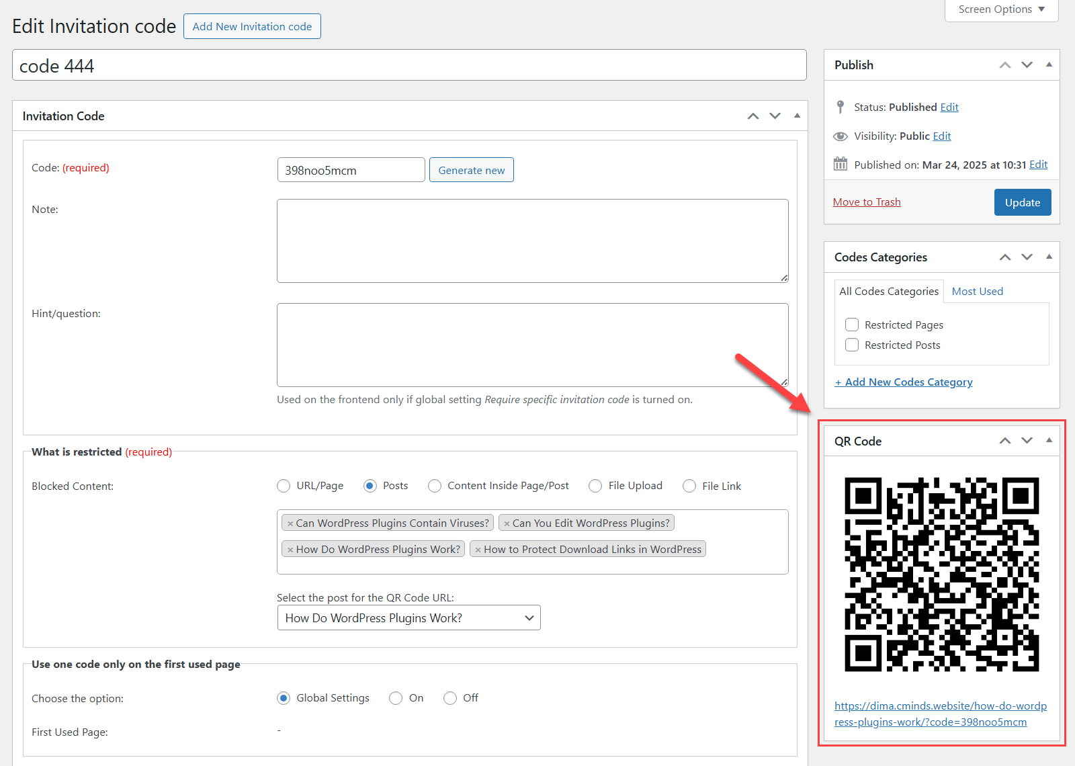Select Posts blocked content option
1075x766 pixels.
point(370,486)
